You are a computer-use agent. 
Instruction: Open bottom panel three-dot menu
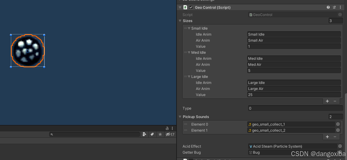tap(172, 128)
